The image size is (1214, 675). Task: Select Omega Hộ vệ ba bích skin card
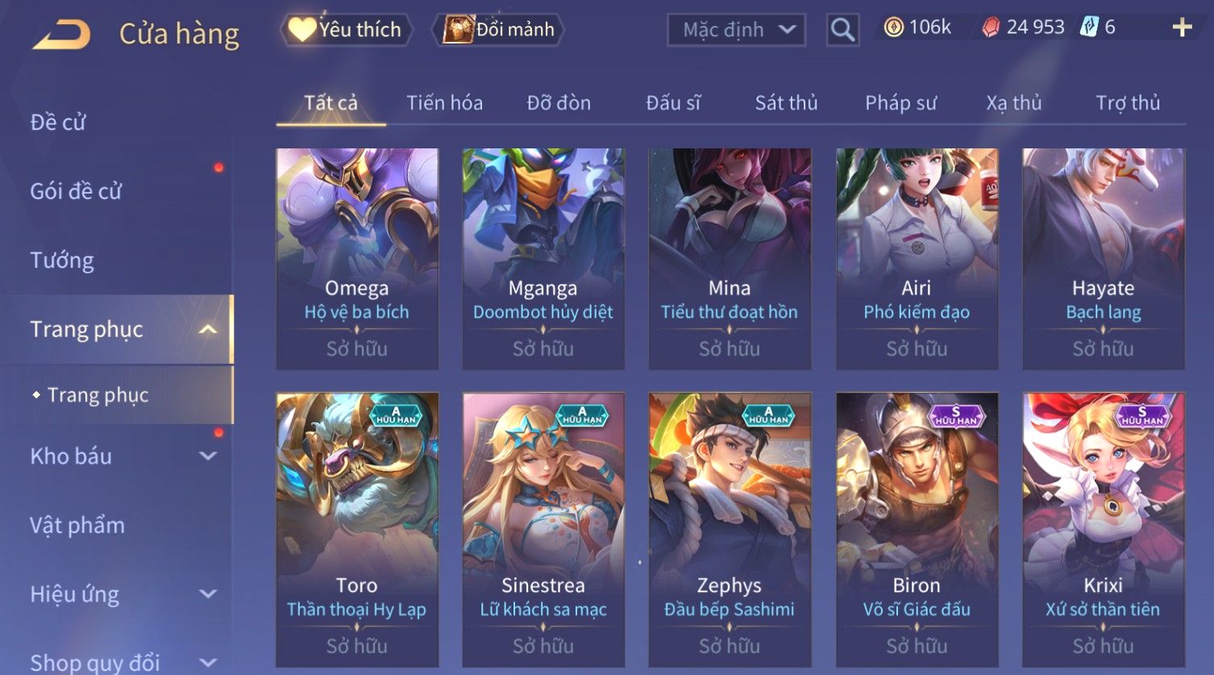click(x=357, y=259)
